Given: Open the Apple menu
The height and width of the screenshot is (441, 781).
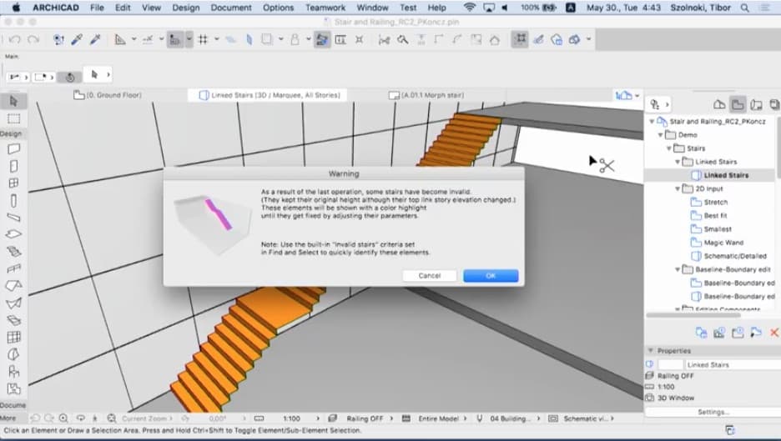Looking at the screenshot, I should click(x=16, y=8).
